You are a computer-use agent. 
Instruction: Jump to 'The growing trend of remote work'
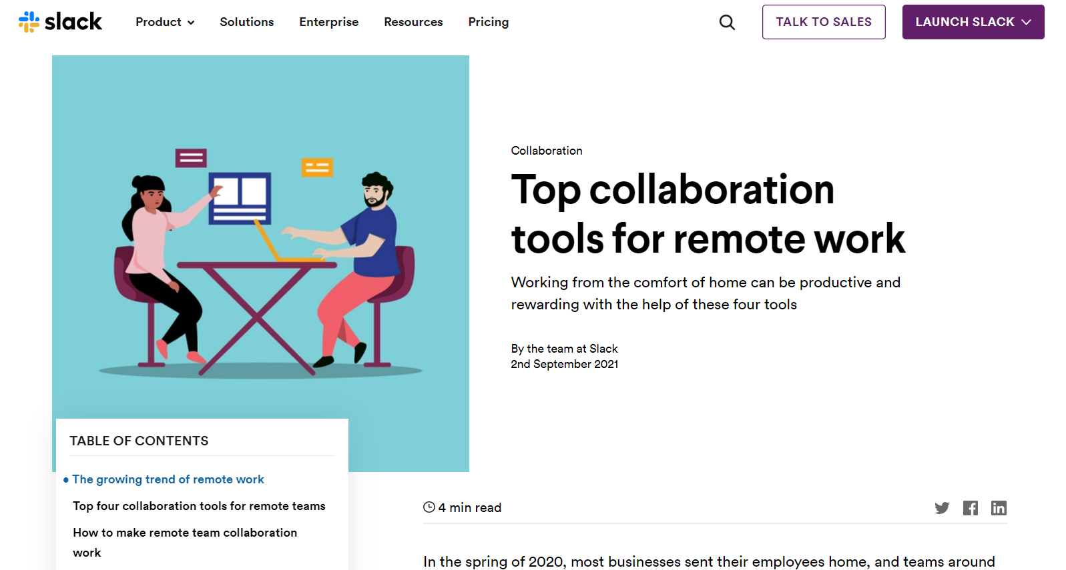[168, 479]
